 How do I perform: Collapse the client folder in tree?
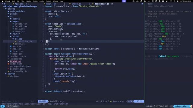pos(11,9)
